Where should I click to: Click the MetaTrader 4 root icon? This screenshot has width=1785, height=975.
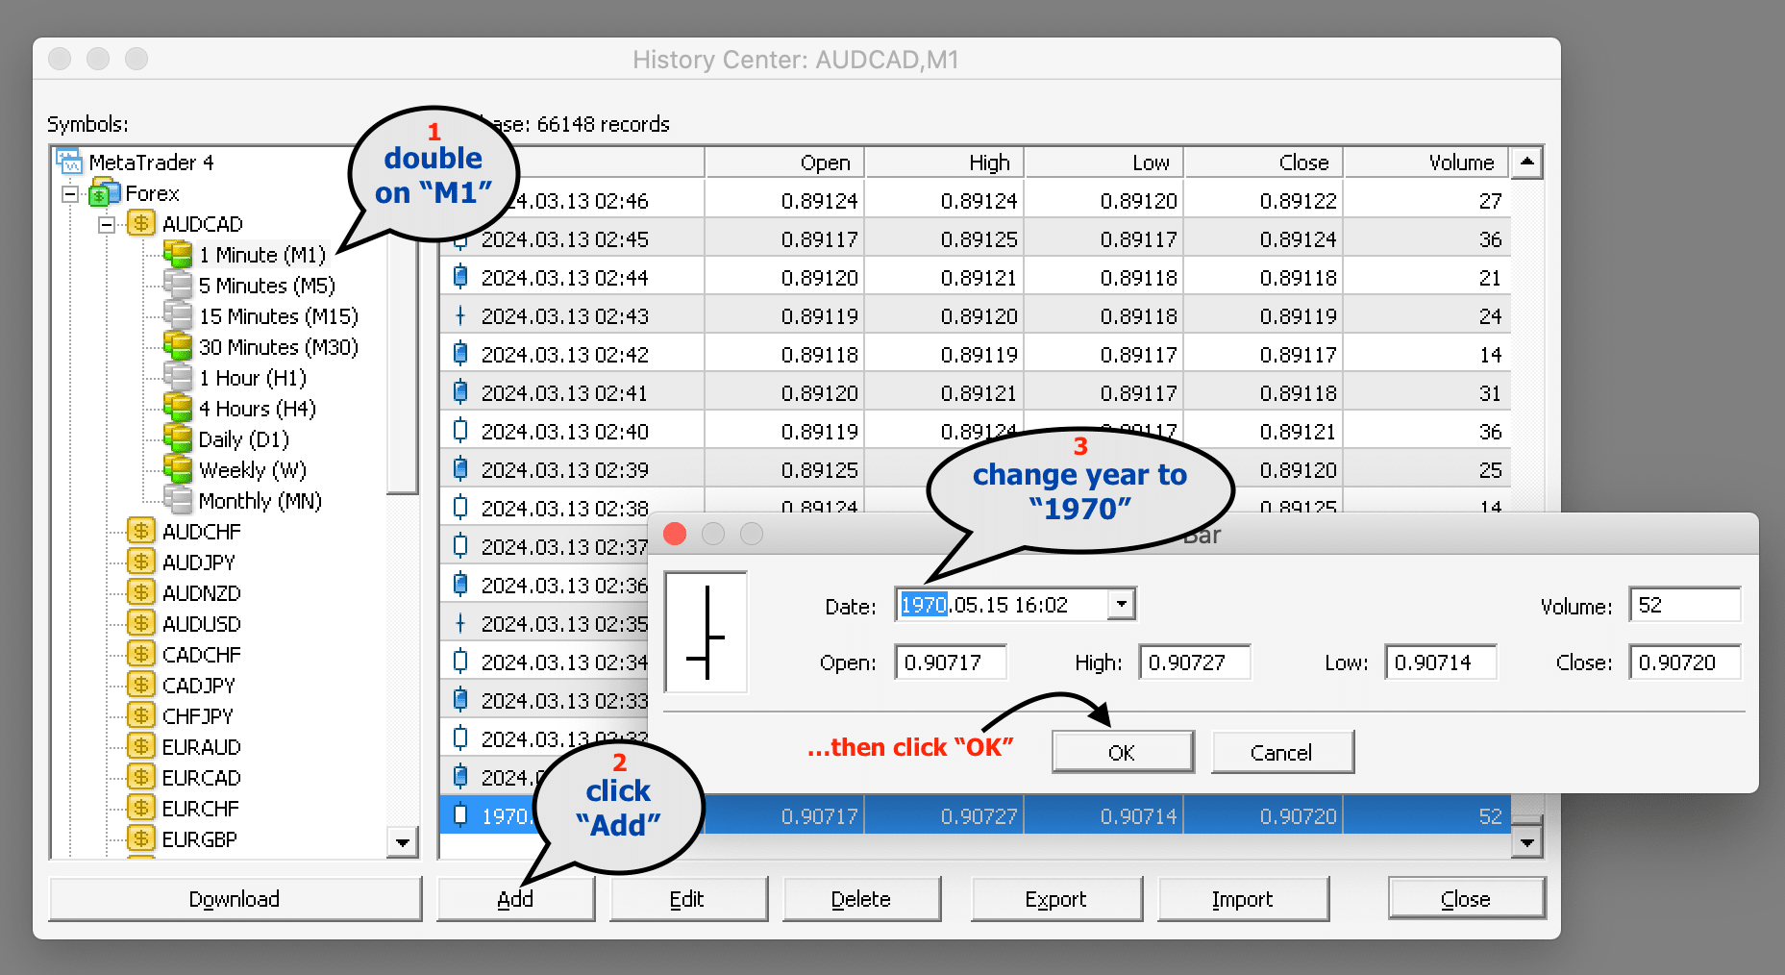click(x=68, y=162)
